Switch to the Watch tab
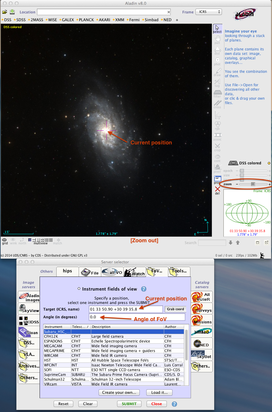This screenshot has width=272, height=412. point(135,272)
